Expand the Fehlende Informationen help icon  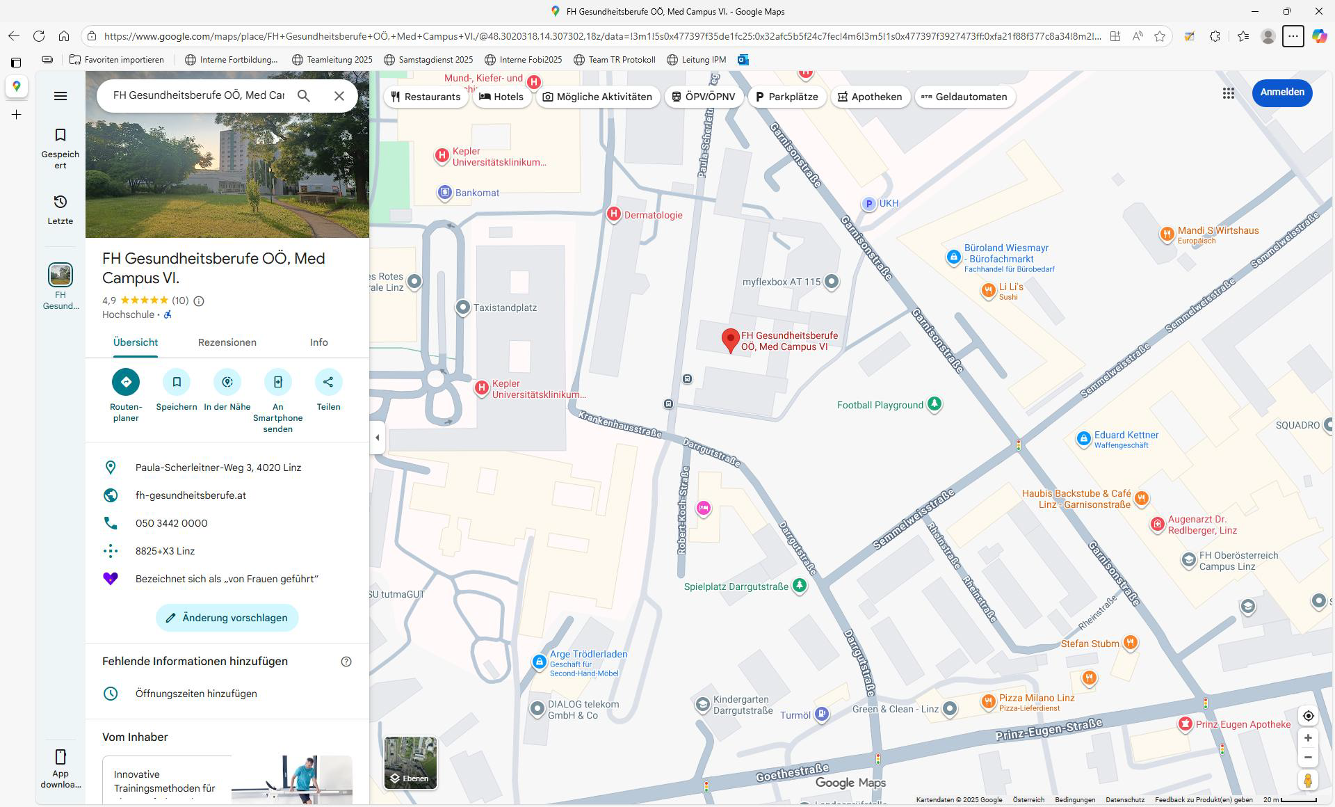(346, 662)
